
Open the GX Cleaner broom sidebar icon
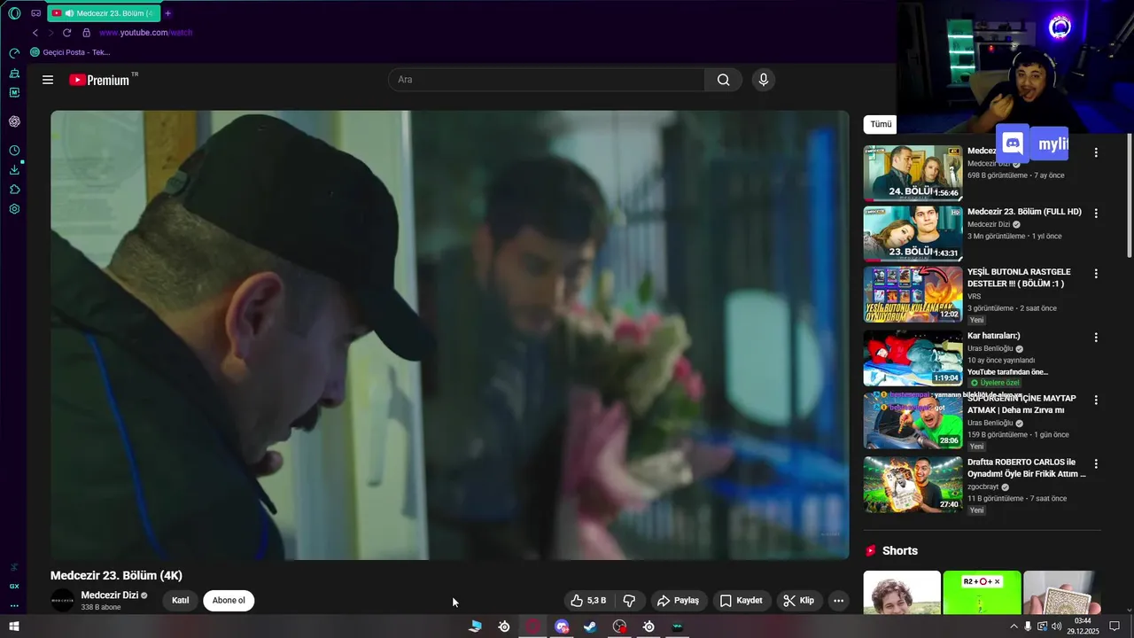[x=14, y=73]
